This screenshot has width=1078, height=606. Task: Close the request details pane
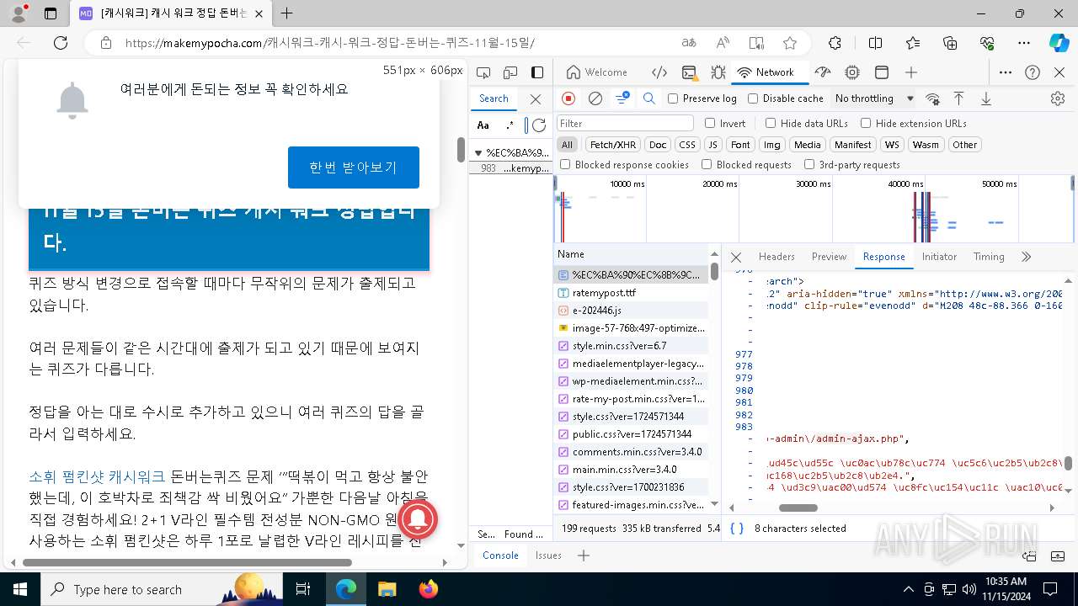pyautogui.click(x=736, y=257)
